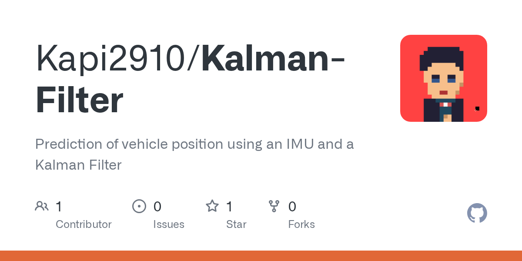
Task: Click the issues count number 0
Action: click(157, 206)
